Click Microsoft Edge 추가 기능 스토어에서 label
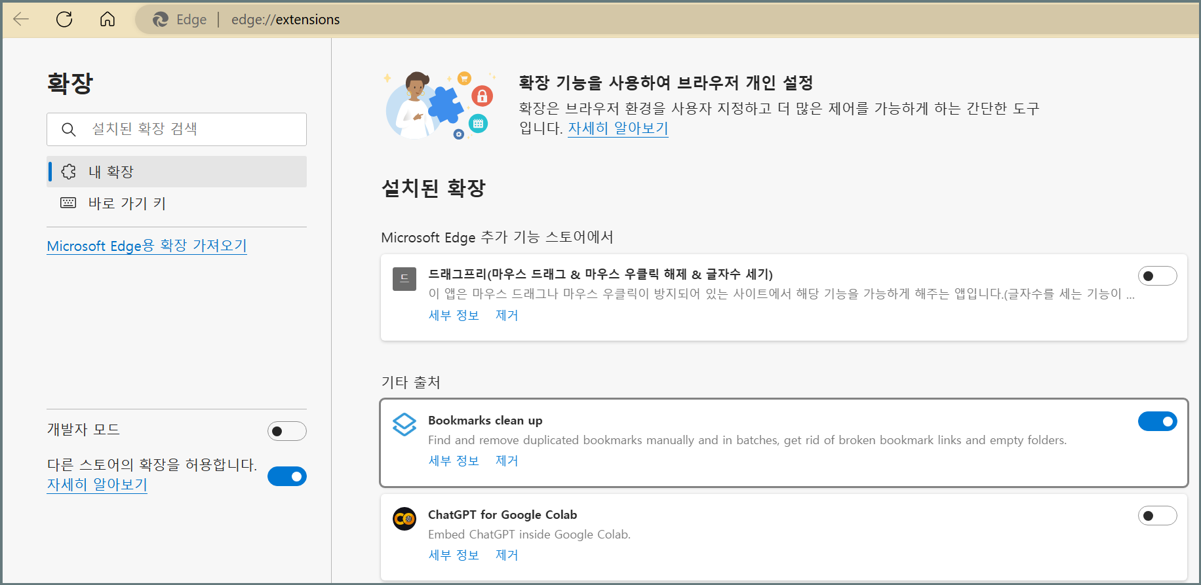Image resolution: width=1201 pixels, height=585 pixels. coord(497,237)
